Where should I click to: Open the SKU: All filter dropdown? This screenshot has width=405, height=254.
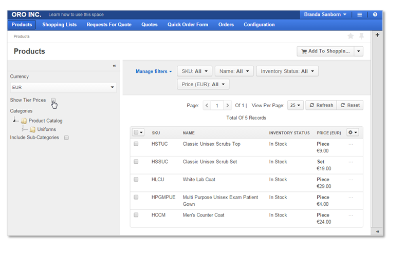[x=194, y=71]
